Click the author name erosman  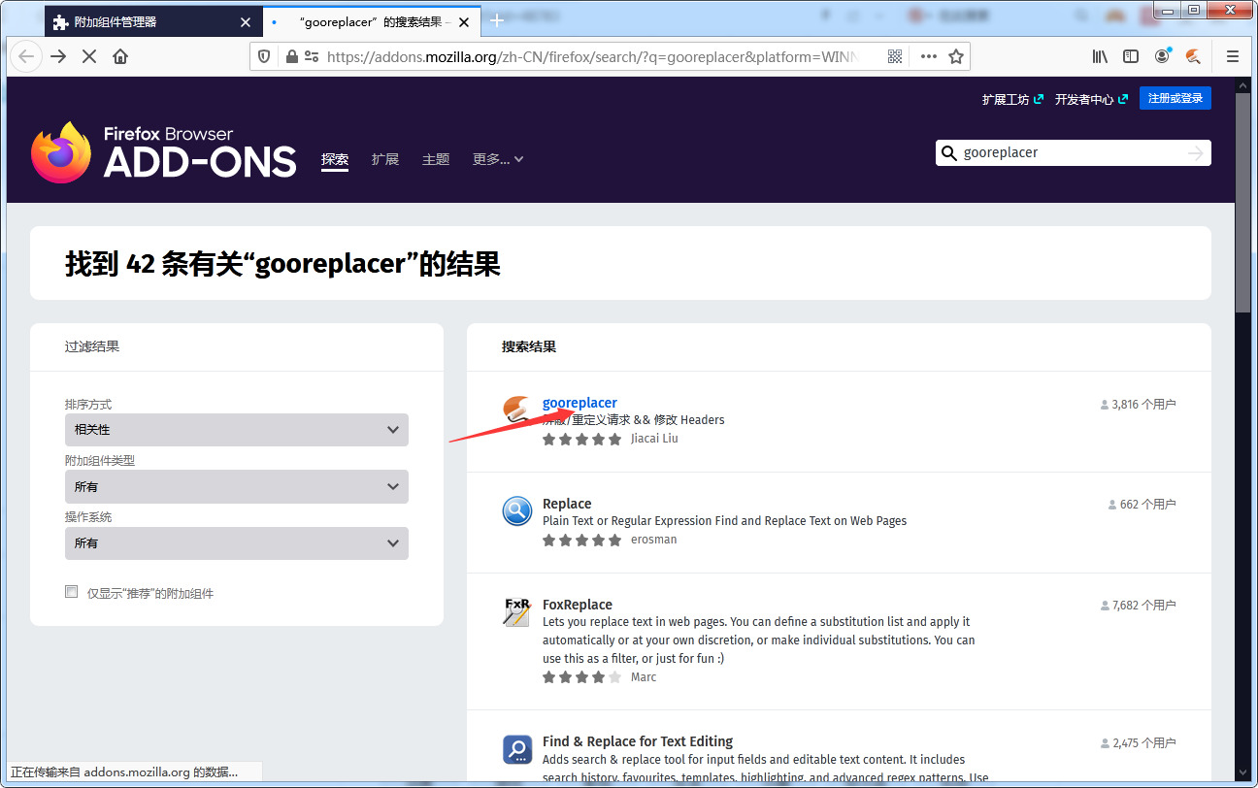tap(654, 540)
